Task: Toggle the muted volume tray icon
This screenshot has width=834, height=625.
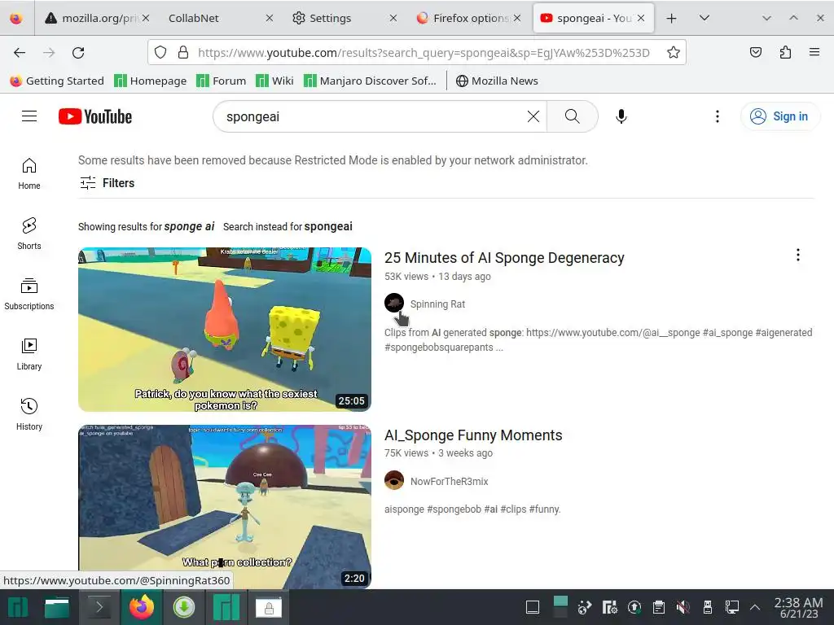Action: [683, 607]
